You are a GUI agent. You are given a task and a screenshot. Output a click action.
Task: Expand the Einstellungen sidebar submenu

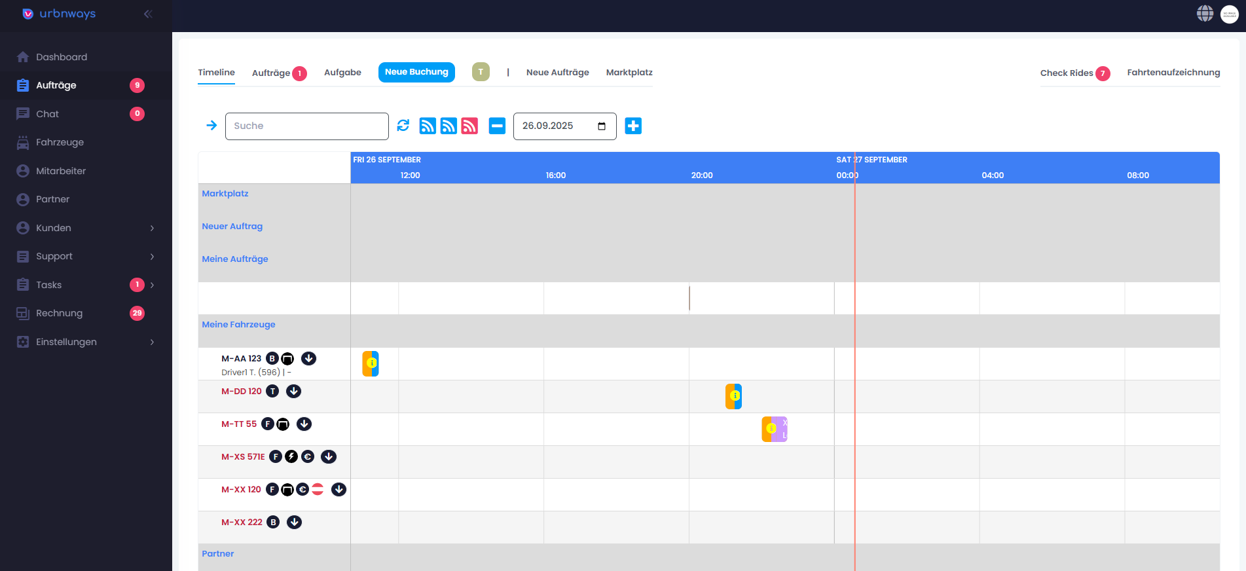point(152,342)
